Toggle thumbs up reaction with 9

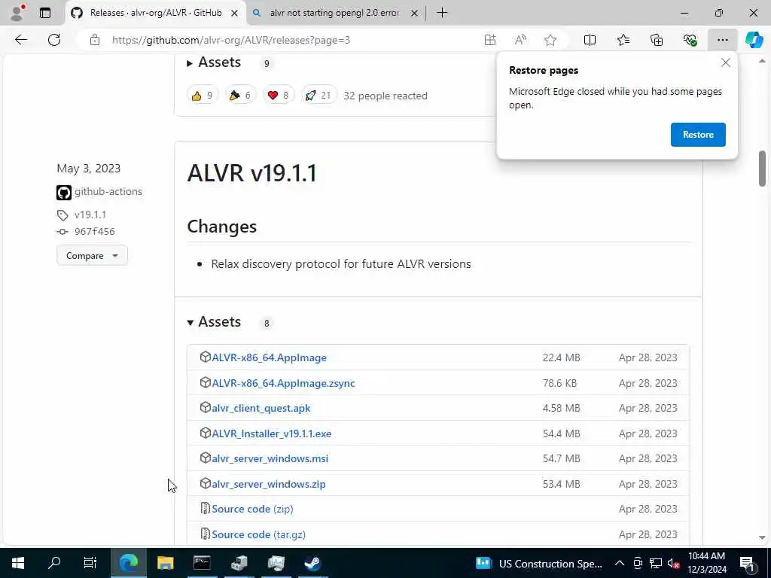coord(203,96)
